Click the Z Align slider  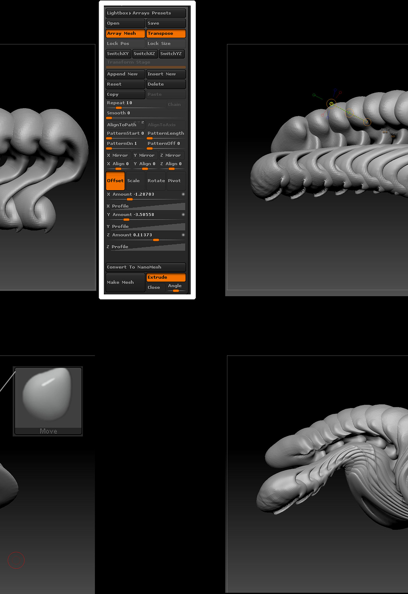172,165
